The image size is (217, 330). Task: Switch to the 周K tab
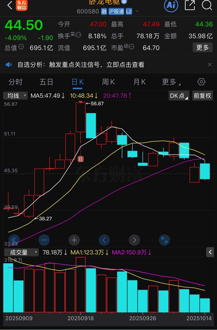pyautogui.click(x=108, y=82)
